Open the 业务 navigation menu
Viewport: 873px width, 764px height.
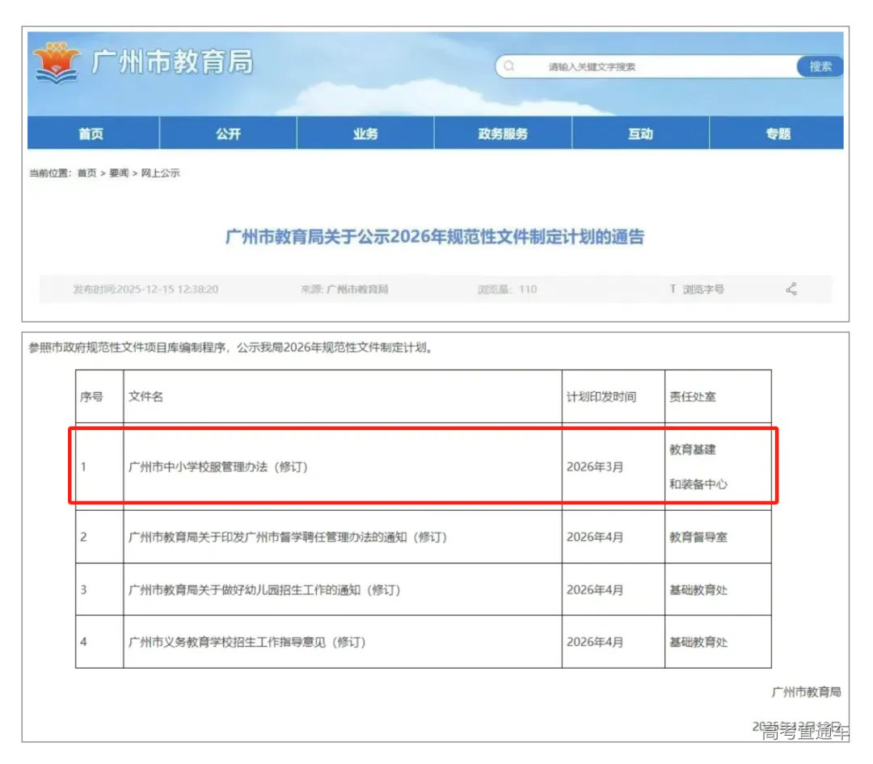pyautogui.click(x=365, y=133)
